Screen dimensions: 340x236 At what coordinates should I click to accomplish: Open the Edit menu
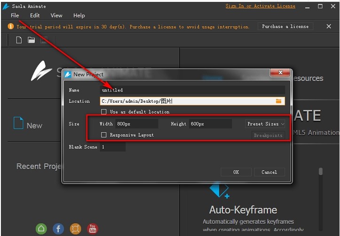pyautogui.click(x=35, y=15)
